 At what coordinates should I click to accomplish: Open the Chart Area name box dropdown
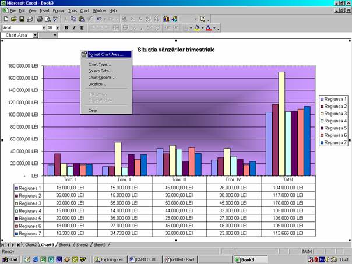(x=35, y=36)
